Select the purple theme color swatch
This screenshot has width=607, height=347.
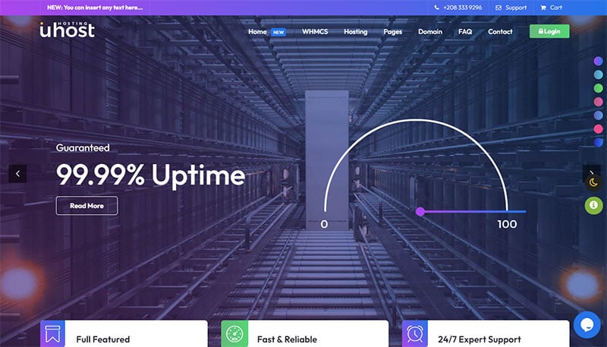click(x=598, y=61)
